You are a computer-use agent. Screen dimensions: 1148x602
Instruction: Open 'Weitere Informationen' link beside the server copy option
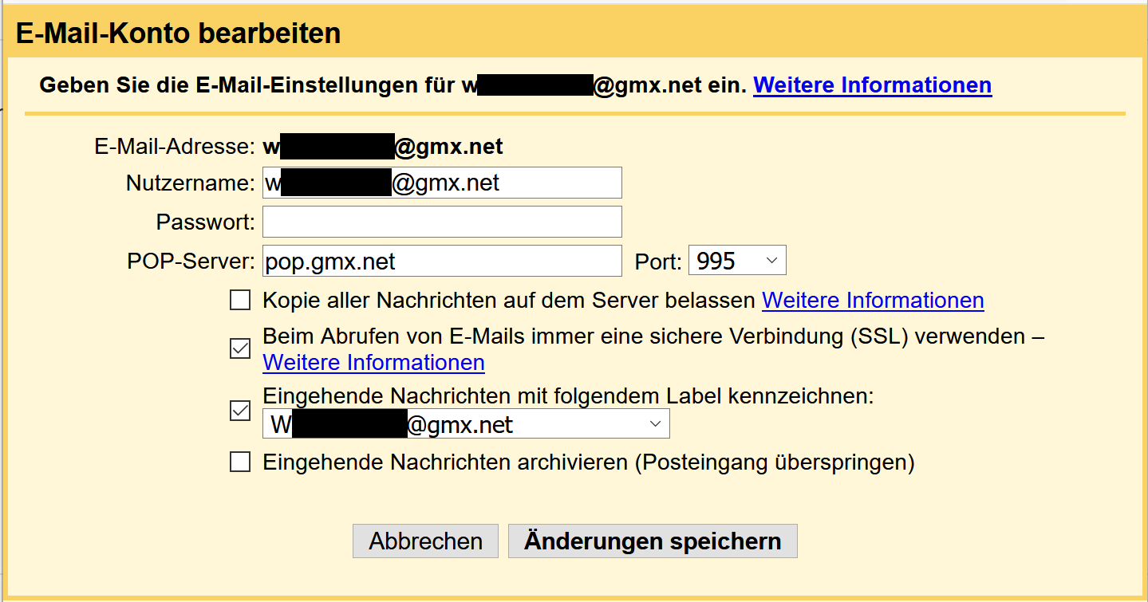[873, 301]
